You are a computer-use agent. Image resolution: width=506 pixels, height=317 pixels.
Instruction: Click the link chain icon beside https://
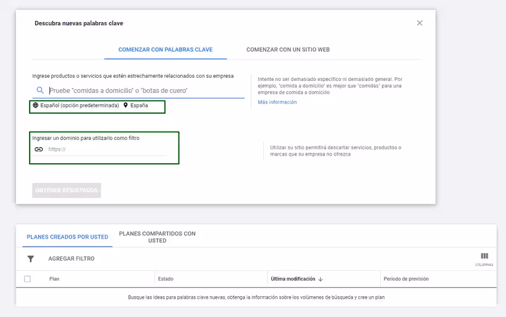pyautogui.click(x=39, y=149)
